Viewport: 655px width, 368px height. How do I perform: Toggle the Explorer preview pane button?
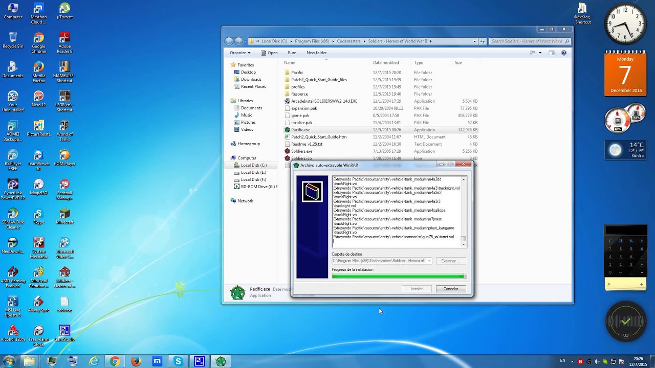point(552,53)
